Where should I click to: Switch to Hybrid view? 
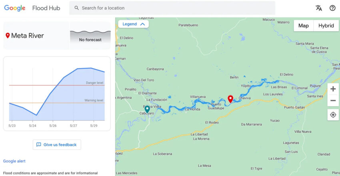[326, 26]
